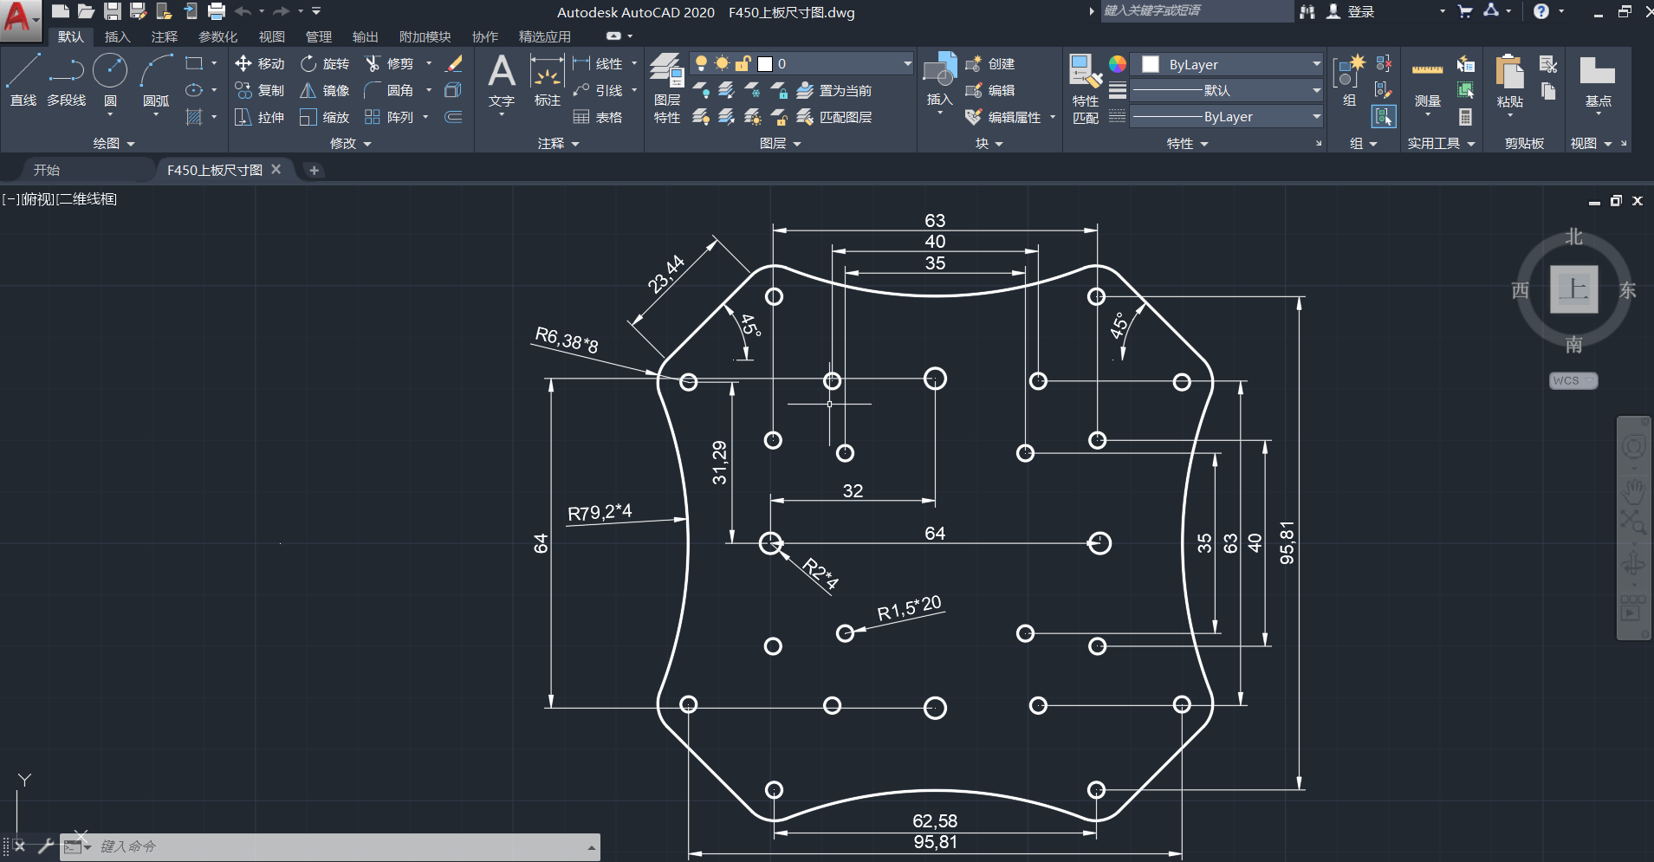Toggle layer lock icon for layer 0

(743, 63)
